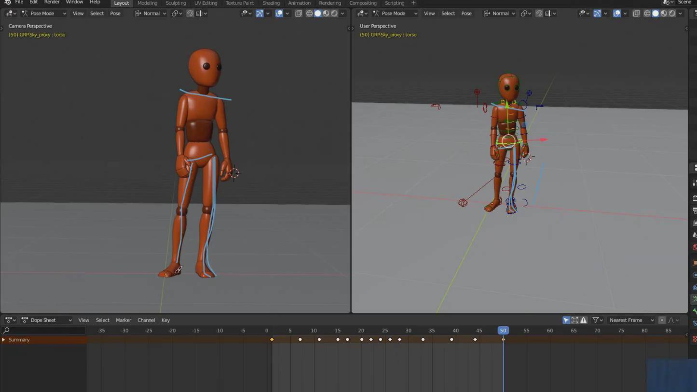Expand the Summary channel row
The height and width of the screenshot is (392, 697).
point(3,340)
